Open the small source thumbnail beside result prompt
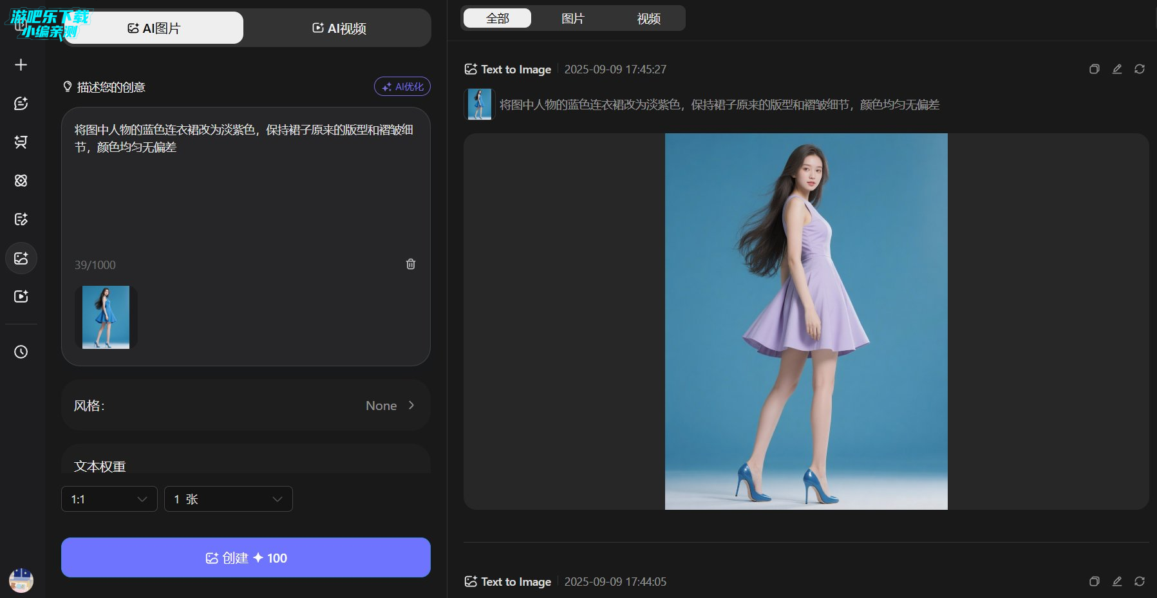1157x598 pixels. pos(479,104)
